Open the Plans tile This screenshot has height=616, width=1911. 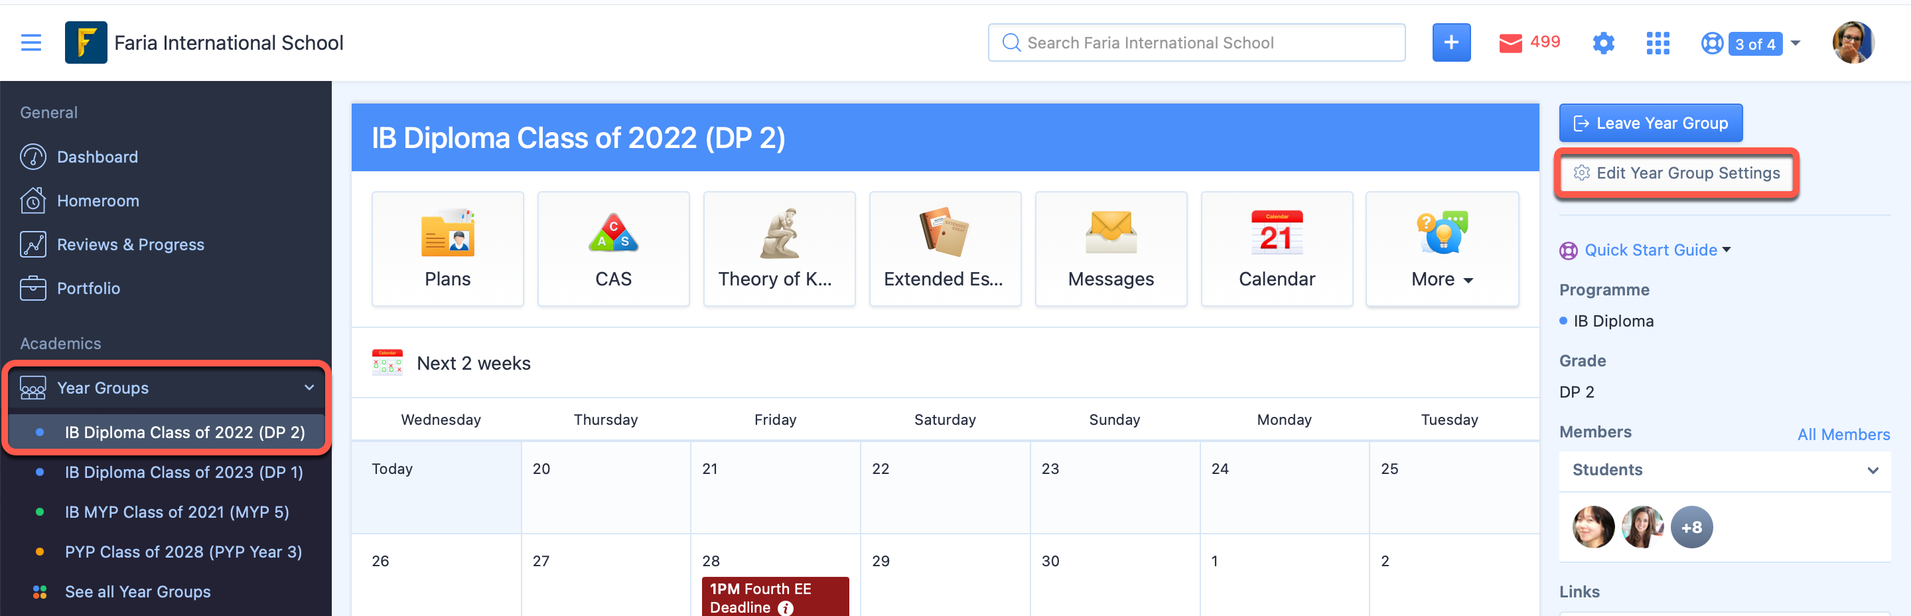[447, 249]
